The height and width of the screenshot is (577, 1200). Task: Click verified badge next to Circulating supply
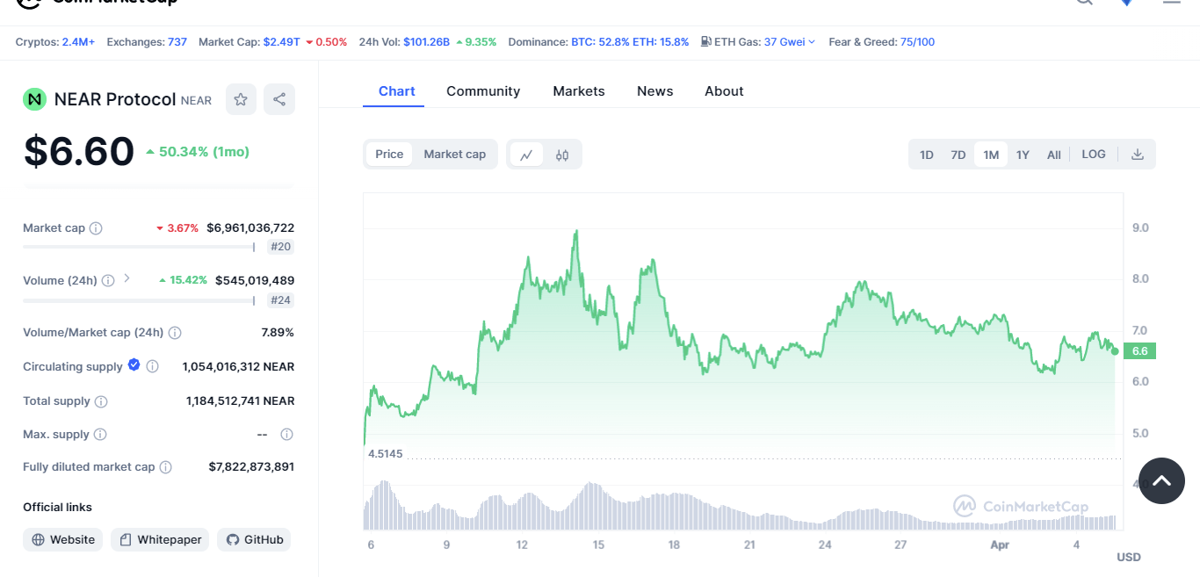[134, 364]
